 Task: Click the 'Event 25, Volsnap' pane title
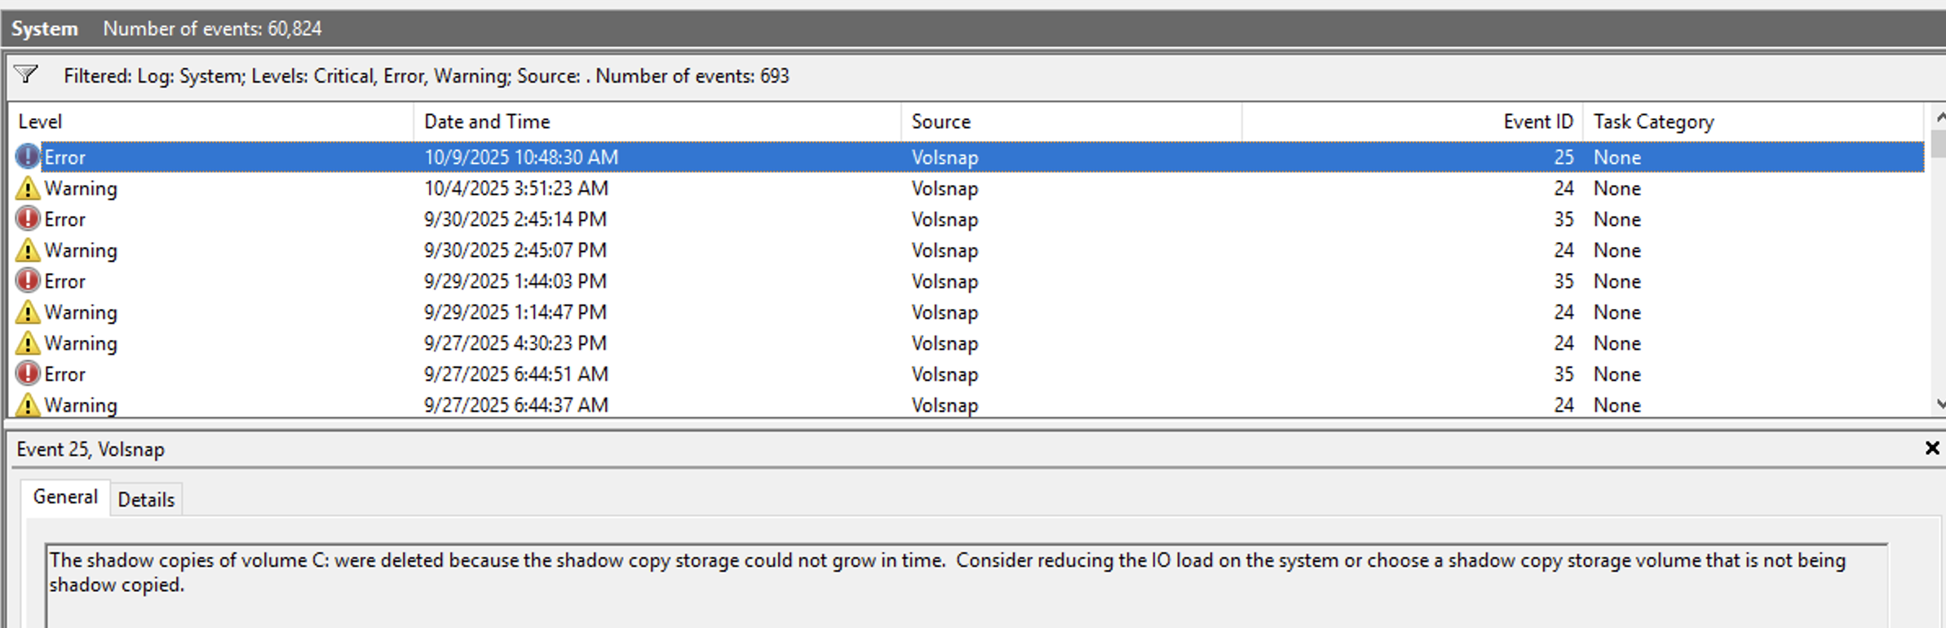tap(91, 449)
